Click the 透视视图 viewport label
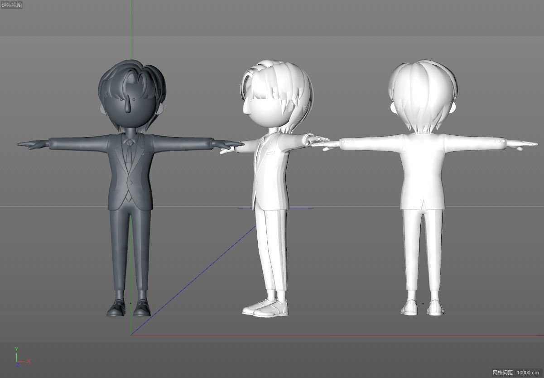The image size is (544, 378). tap(12, 5)
